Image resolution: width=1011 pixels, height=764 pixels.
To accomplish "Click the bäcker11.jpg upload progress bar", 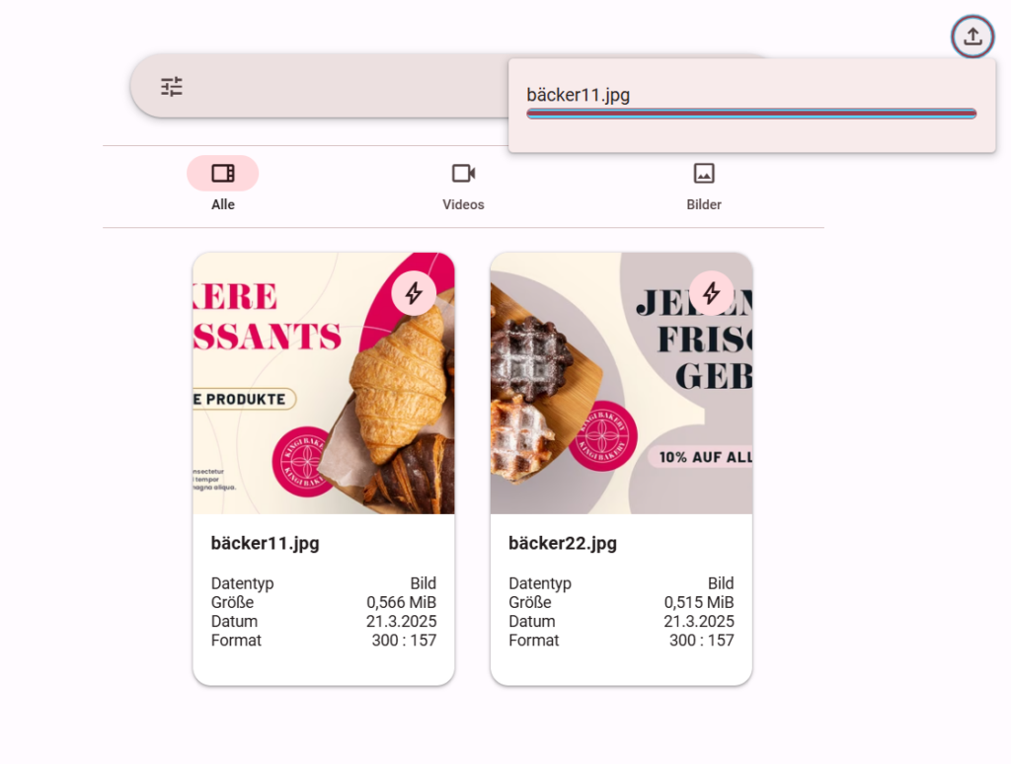I will (x=751, y=115).
